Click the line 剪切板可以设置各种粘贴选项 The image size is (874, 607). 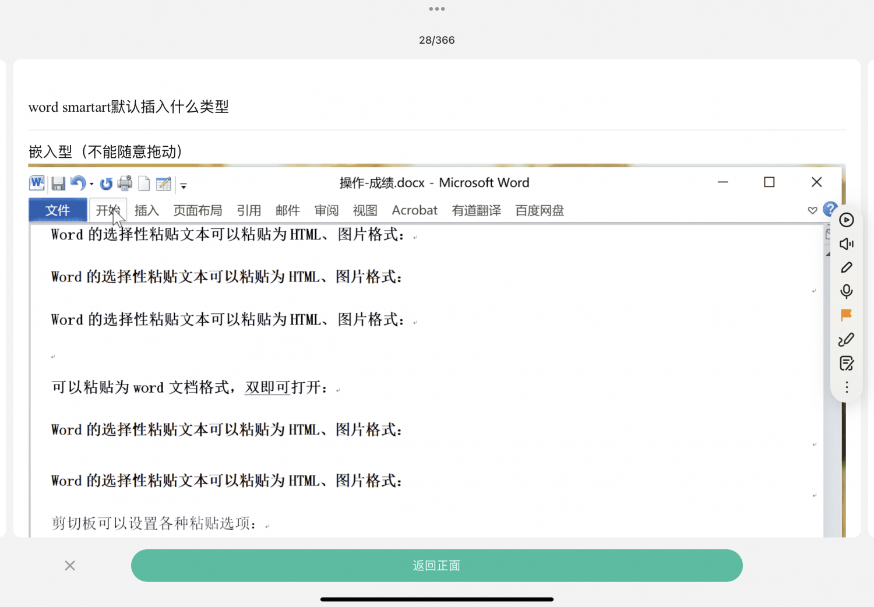click(154, 523)
